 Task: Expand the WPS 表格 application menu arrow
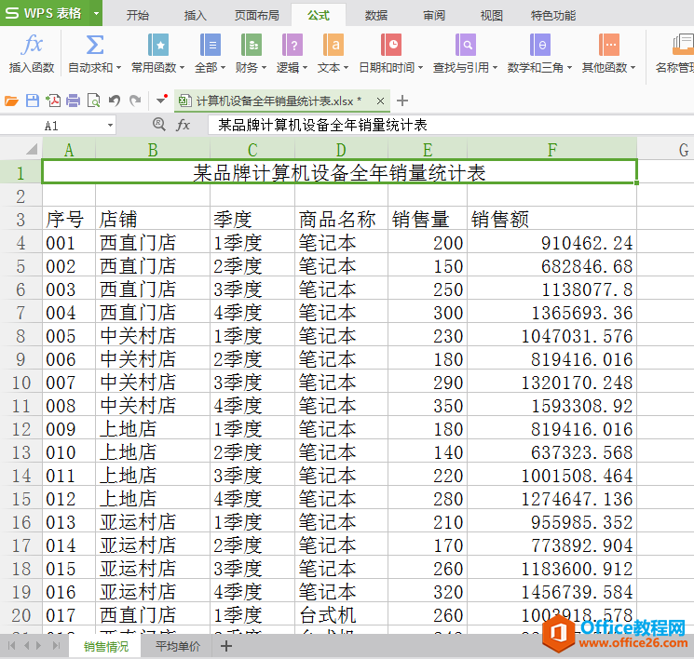tap(96, 13)
